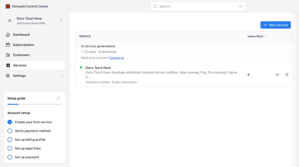Sort the table by the subscribers column
Image resolution: width=299 pixels, height=167 pixels.
(257, 36)
